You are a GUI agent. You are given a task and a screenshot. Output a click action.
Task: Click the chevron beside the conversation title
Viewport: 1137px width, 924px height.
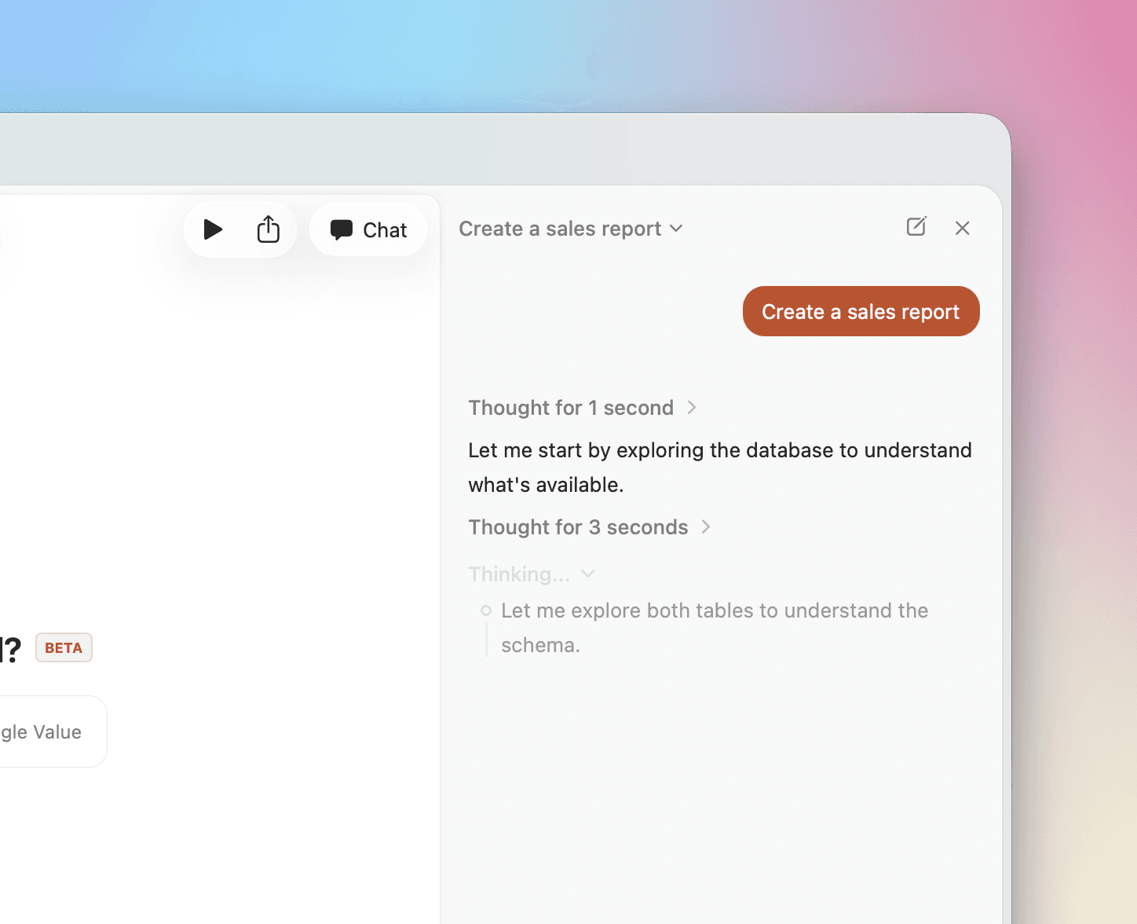point(676,229)
